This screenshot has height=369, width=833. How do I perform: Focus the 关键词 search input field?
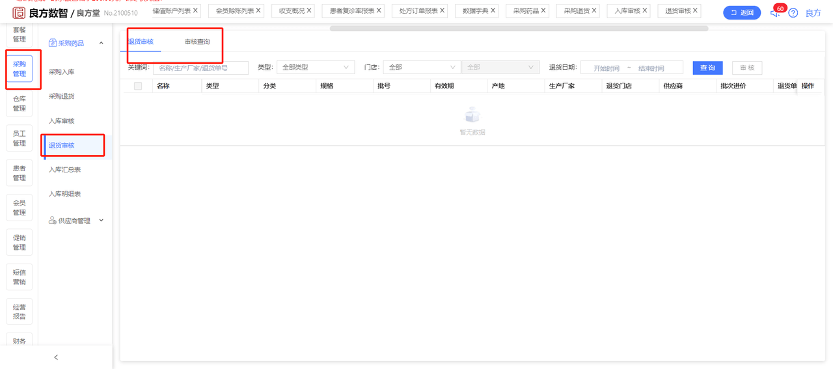click(x=200, y=68)
